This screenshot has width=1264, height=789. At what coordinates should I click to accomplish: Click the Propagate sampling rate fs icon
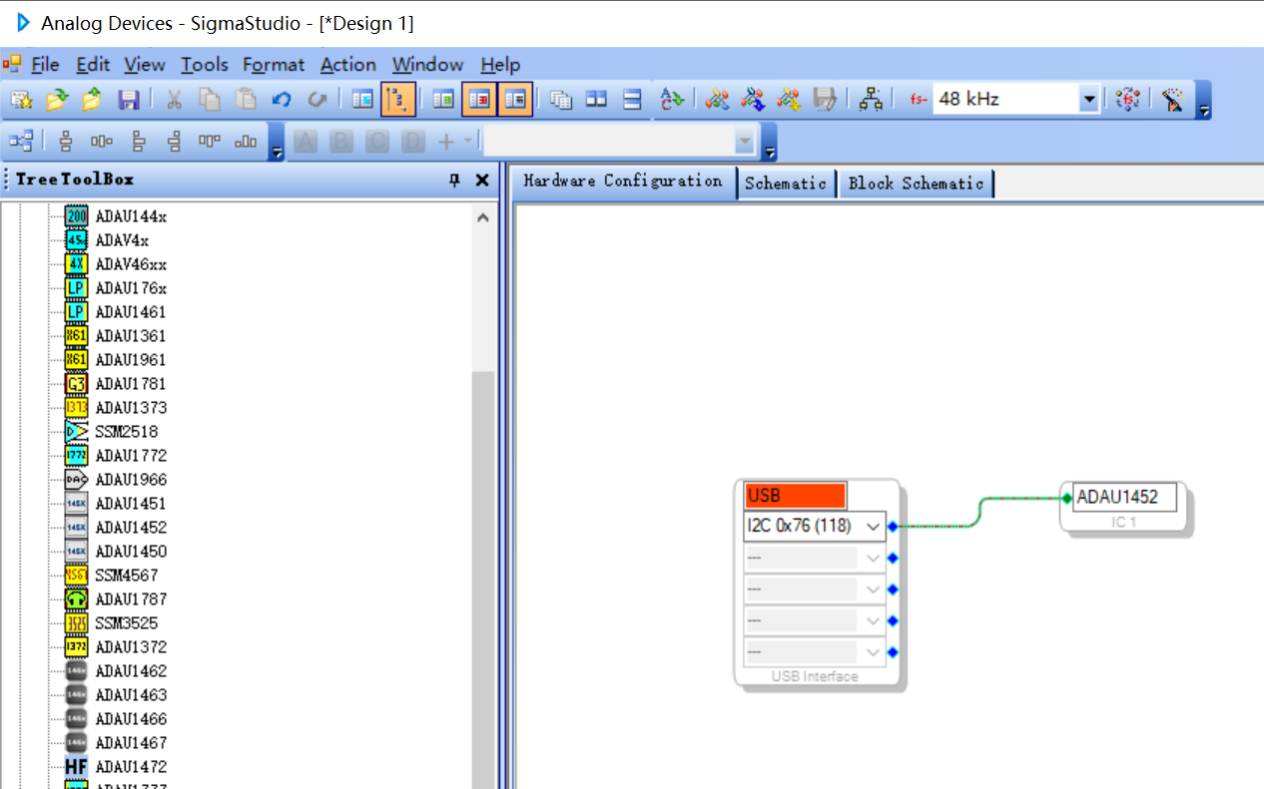point(1127,100)
